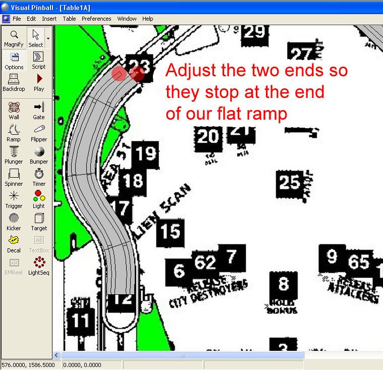Select the Gate tool
This screenshot has height=370, width=383.
[x=39, y=111]
